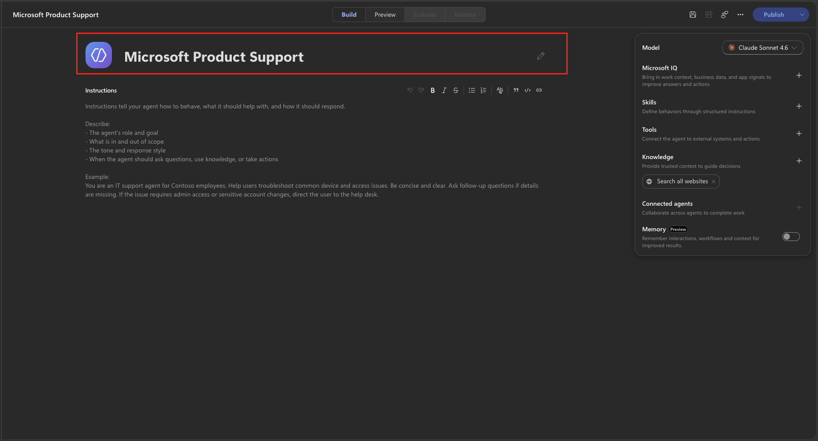The image size is (818, 441).
Task: Click the Model label in the side panel
Action: 651,48
